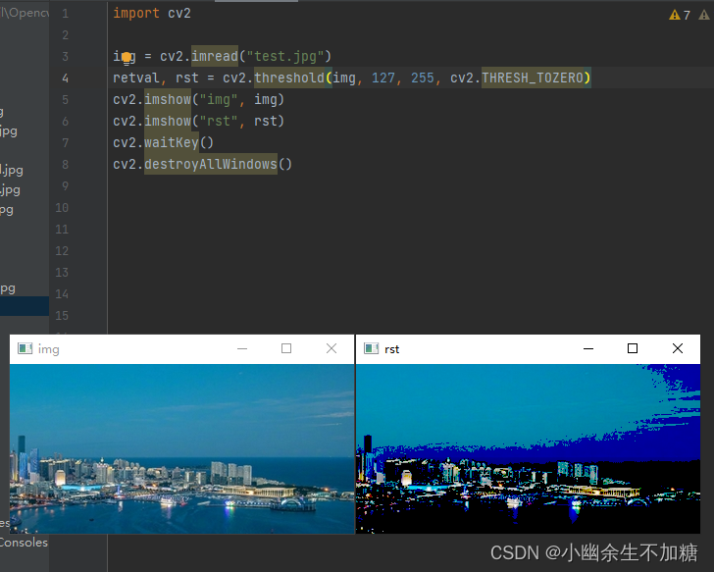714x572 pixels.
Task: Click gutter line number 4
Action: point(65,78)
